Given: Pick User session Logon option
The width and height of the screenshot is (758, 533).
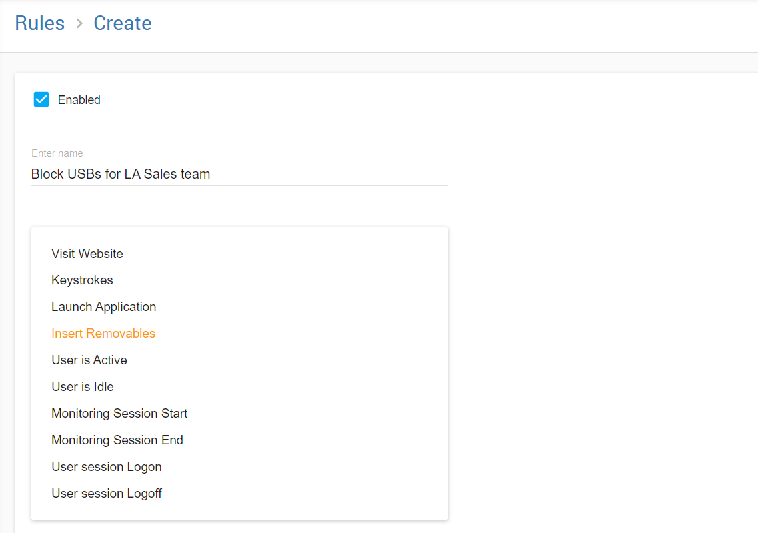Looking at the screenshot, I should [107, 467].
